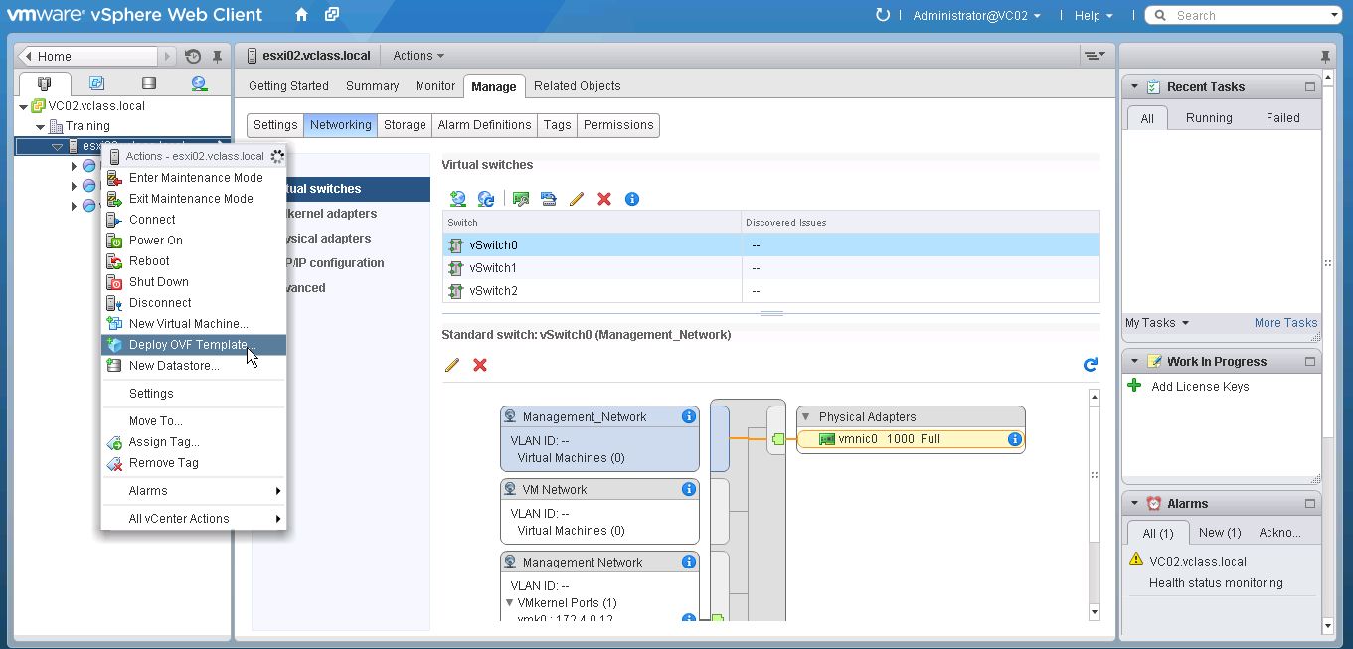1353x649 pixels.
Task: Expand All vCenter Actions submenu
Action: coord(194,519)
